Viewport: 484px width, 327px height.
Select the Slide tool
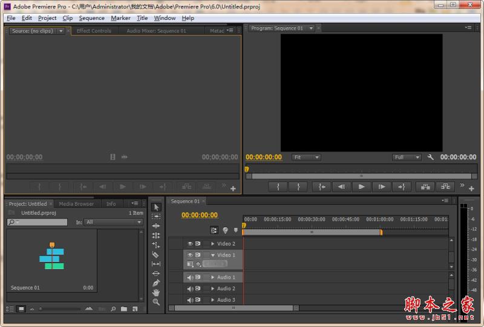156,273
